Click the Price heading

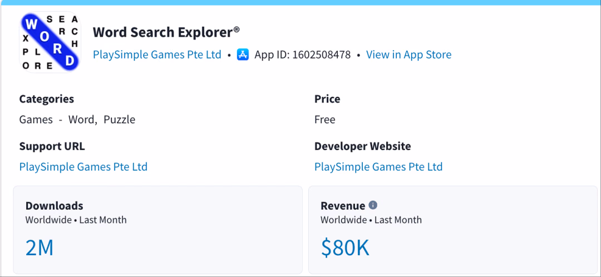tap(327, 99)
